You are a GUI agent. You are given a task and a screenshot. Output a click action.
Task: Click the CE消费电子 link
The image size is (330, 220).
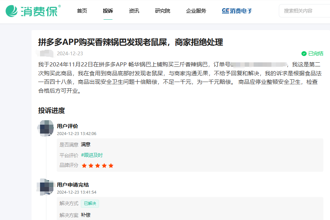(237, 11)
